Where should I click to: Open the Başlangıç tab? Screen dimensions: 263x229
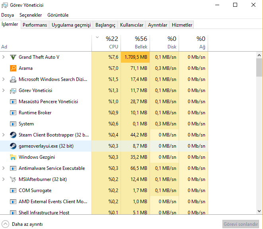click(105, 25)
